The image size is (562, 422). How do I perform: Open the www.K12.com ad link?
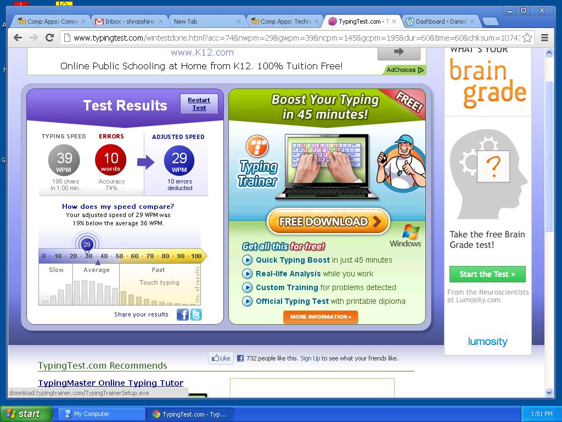(202, 52)
